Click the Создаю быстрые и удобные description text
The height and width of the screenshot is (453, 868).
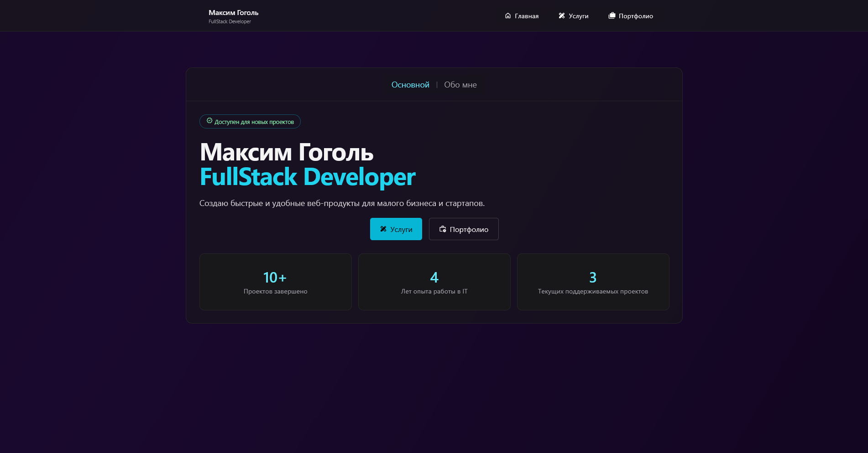pos(342,203)
